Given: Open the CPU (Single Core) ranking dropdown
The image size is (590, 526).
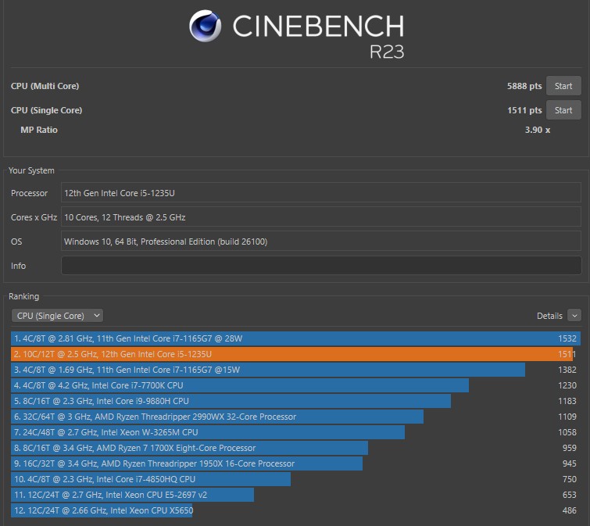Looking at the screenshot, I should [57, 316].
